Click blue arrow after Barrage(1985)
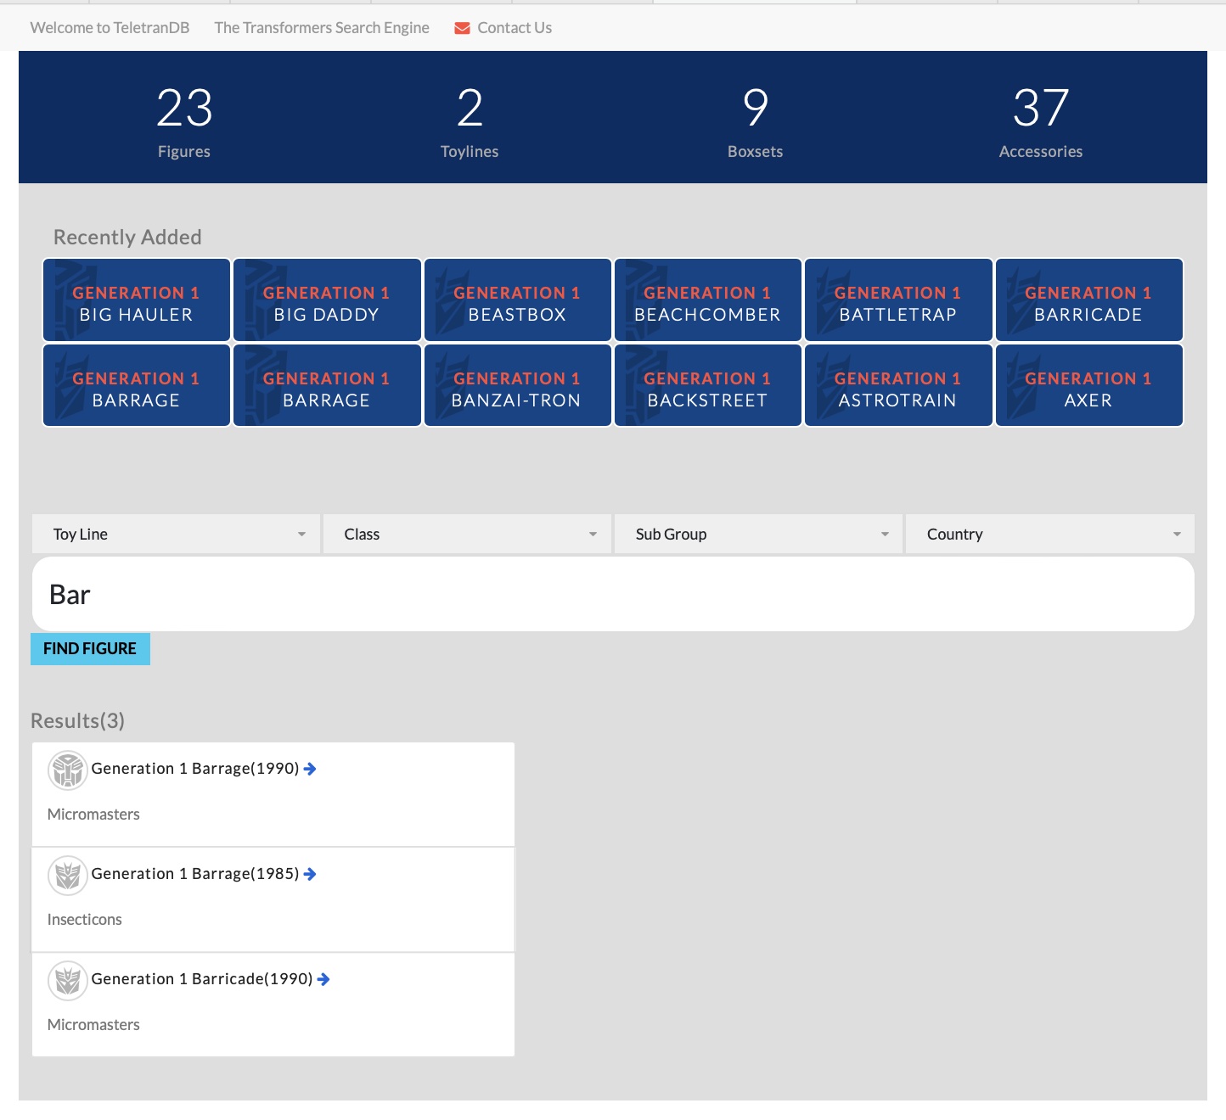The width and height of the screenshot is (1226, 1120). pos(310,874)
